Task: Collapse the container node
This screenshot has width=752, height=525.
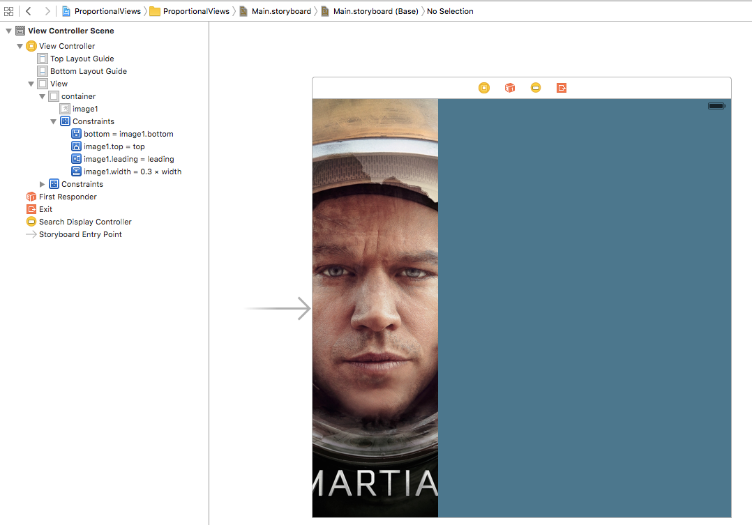Action: [x=42, y=96]
